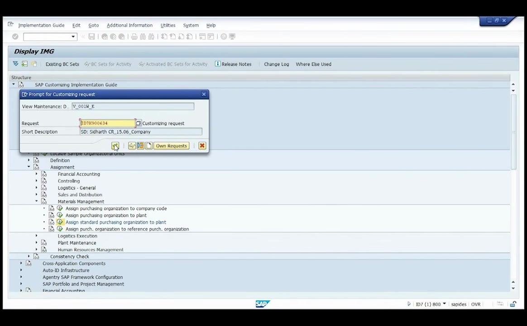Open the Utilities menu
This screenshot has height=326, width=527.
(x=168, y=25)
